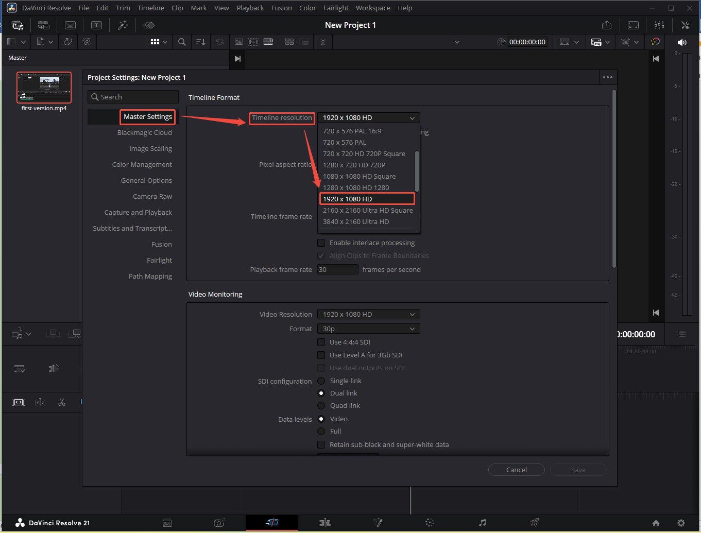
Task: Open project settings gear icon
Action: (x=681, y=523)
